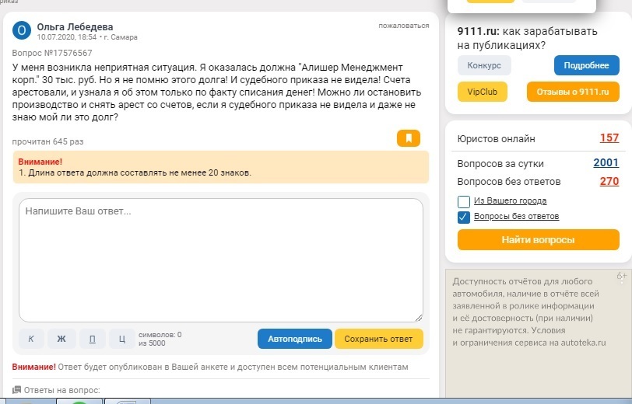Click the 157 lawyers online count link
Viewport: 632px width, 404px height.
[609, 138]
